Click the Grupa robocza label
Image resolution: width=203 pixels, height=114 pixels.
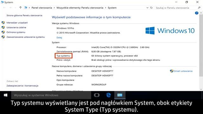[x=65, y=85]
